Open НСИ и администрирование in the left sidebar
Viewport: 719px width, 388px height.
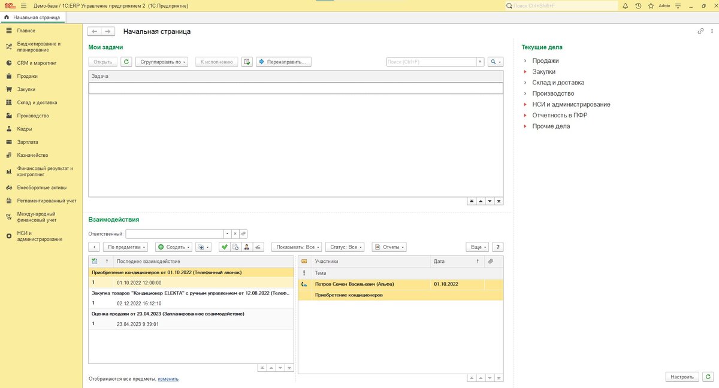40,236
